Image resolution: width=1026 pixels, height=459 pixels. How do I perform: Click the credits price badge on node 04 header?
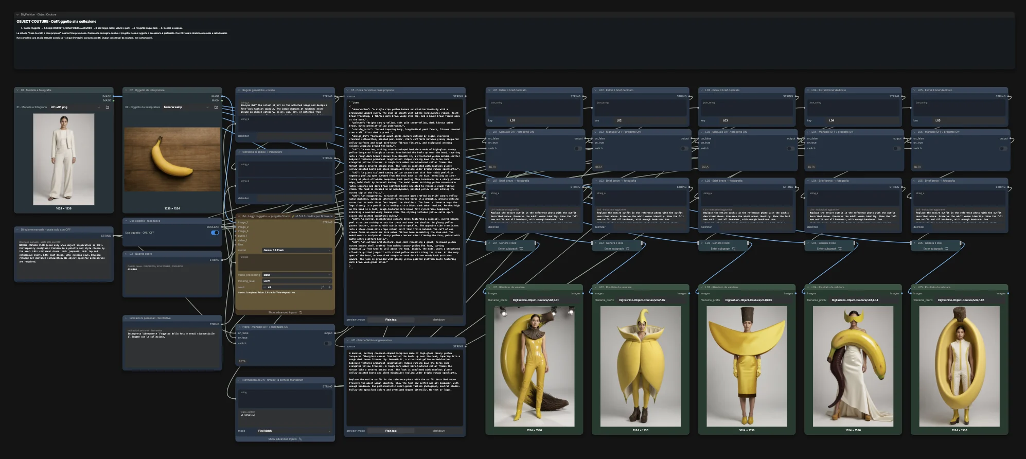tap(313, 216)
